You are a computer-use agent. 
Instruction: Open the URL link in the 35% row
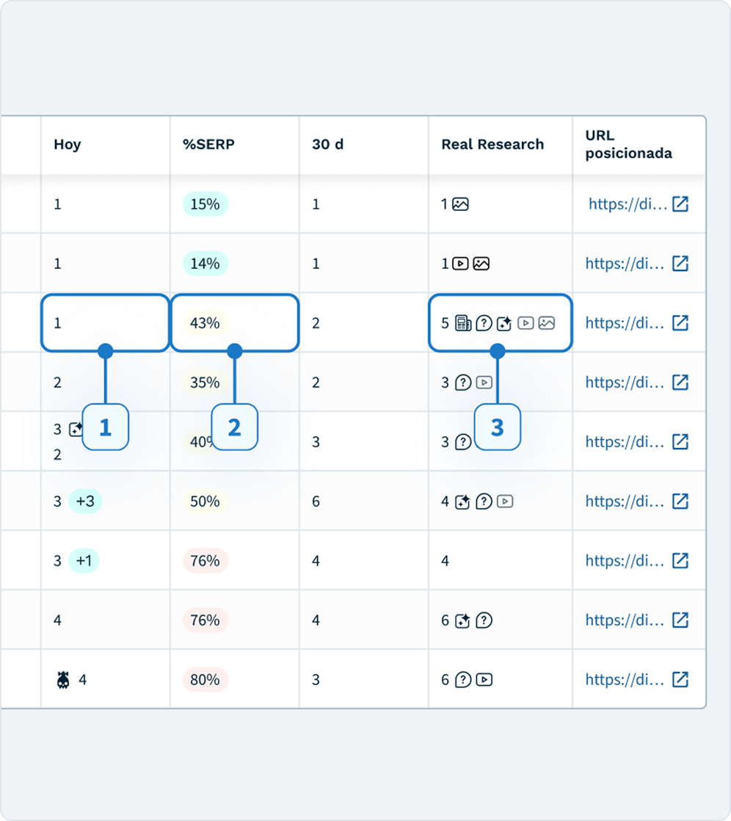(625, 383)
